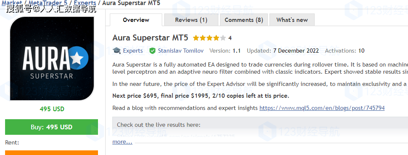This screenshot has height=155, width=408.
Task: Click the green verified shield icon
Action: [152, 51]
